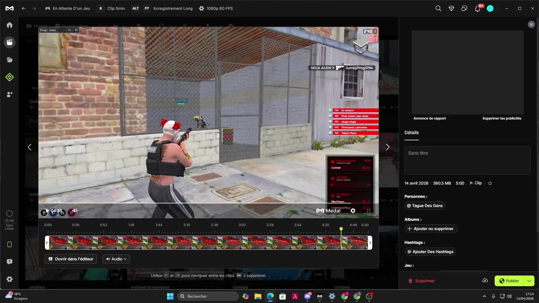Expand the Publier options arrow

529,281
